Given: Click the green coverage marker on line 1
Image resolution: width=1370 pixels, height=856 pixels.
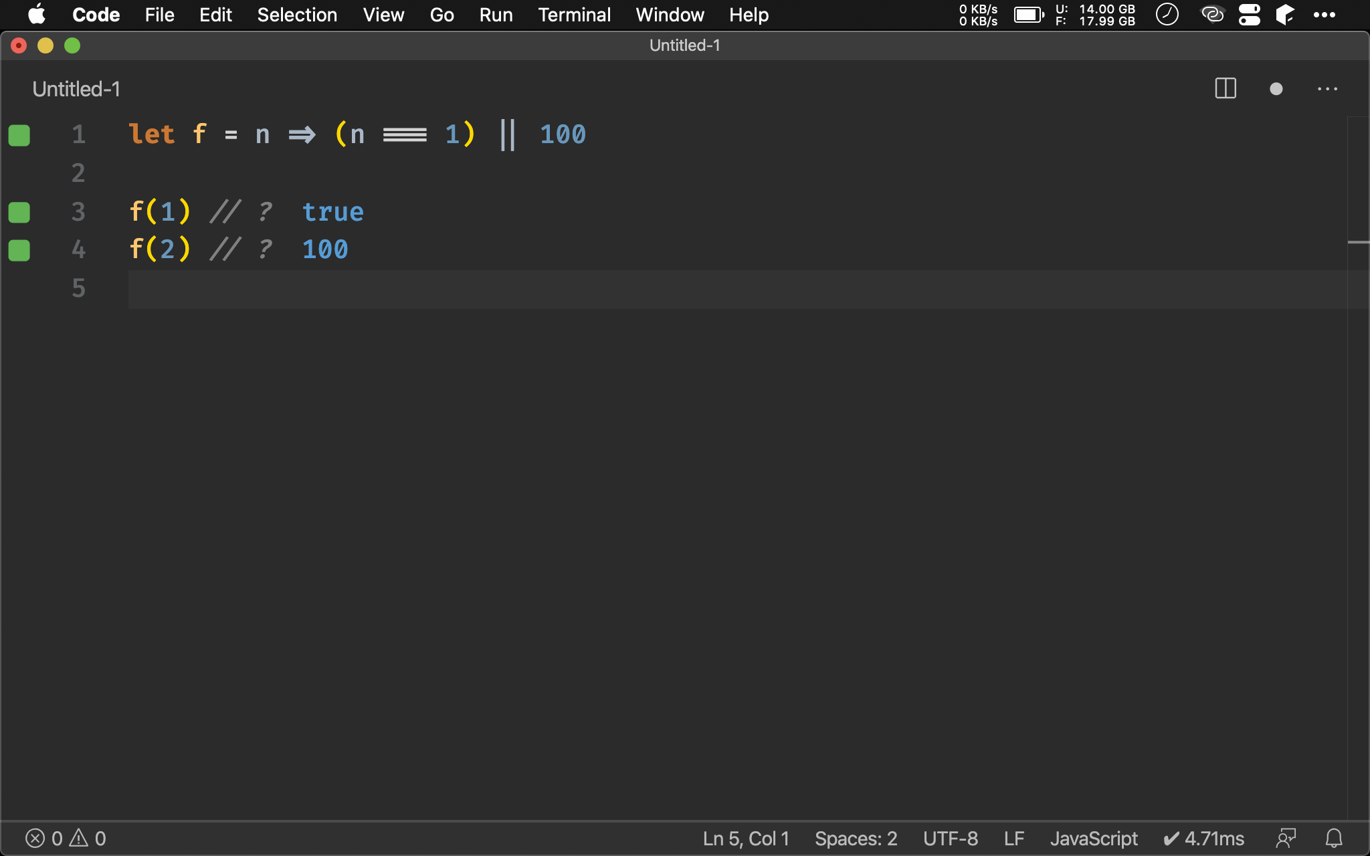Looking at the screenshot, I should point(19,135).
